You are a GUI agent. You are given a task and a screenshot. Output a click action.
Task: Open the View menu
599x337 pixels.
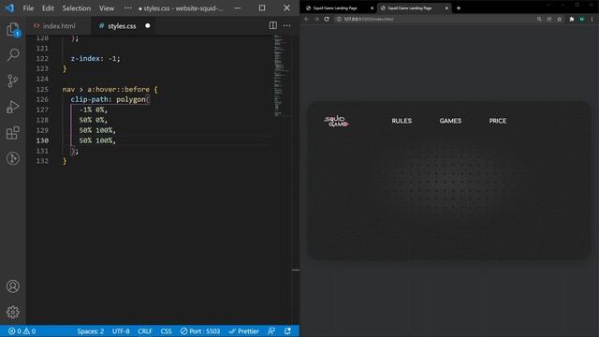click(x=107, y=8)
